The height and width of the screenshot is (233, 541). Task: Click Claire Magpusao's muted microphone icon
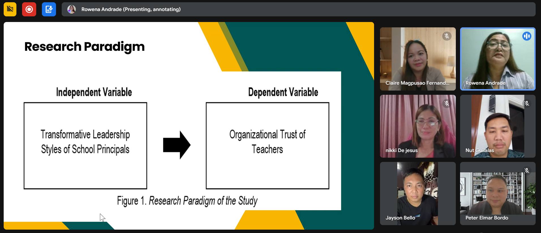click(446, 36)
